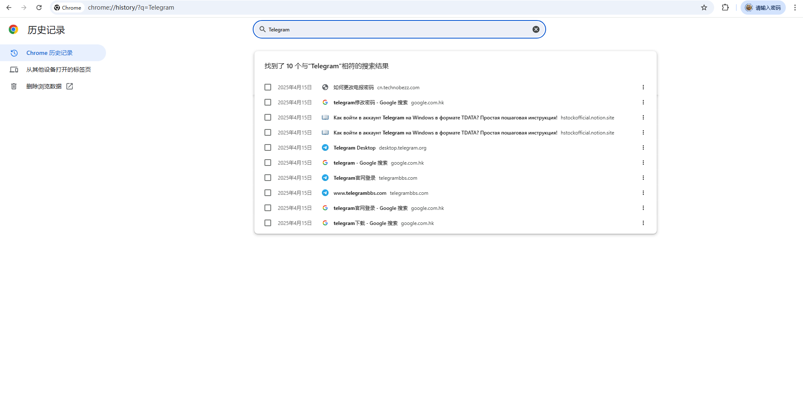The width and height of the screenshot is (803, 416).
Task: Tick the www.telegrambbs.com entry checkbox
Action: click(268, 193)
